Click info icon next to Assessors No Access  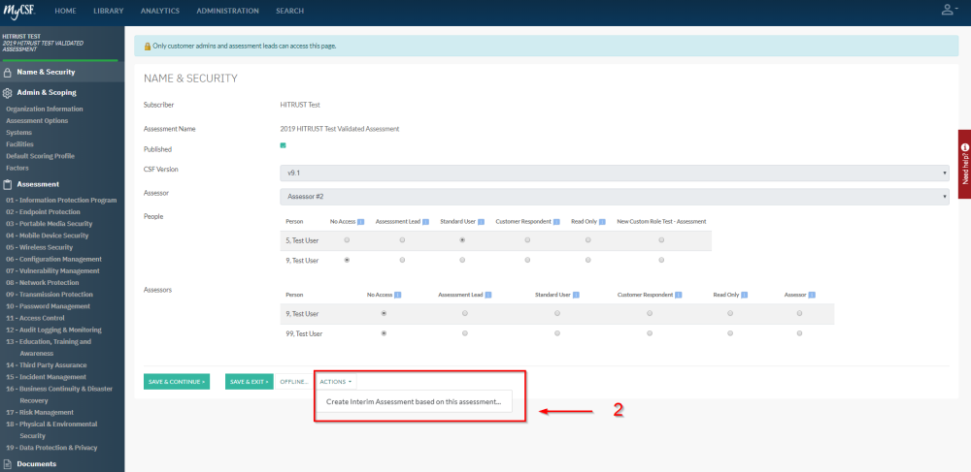tap(397, 296)
